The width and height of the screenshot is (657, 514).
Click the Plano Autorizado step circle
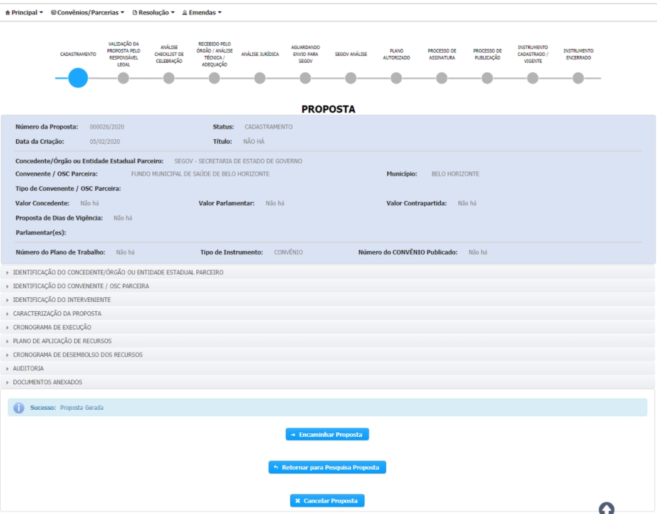tap(396, 78)
